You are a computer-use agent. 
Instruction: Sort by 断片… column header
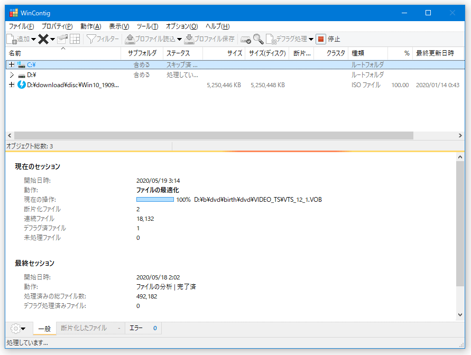(x=302, y=53)
